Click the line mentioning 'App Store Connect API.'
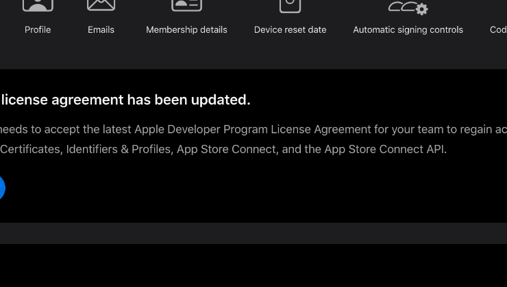The image size is (507, 287). point(223,149)
